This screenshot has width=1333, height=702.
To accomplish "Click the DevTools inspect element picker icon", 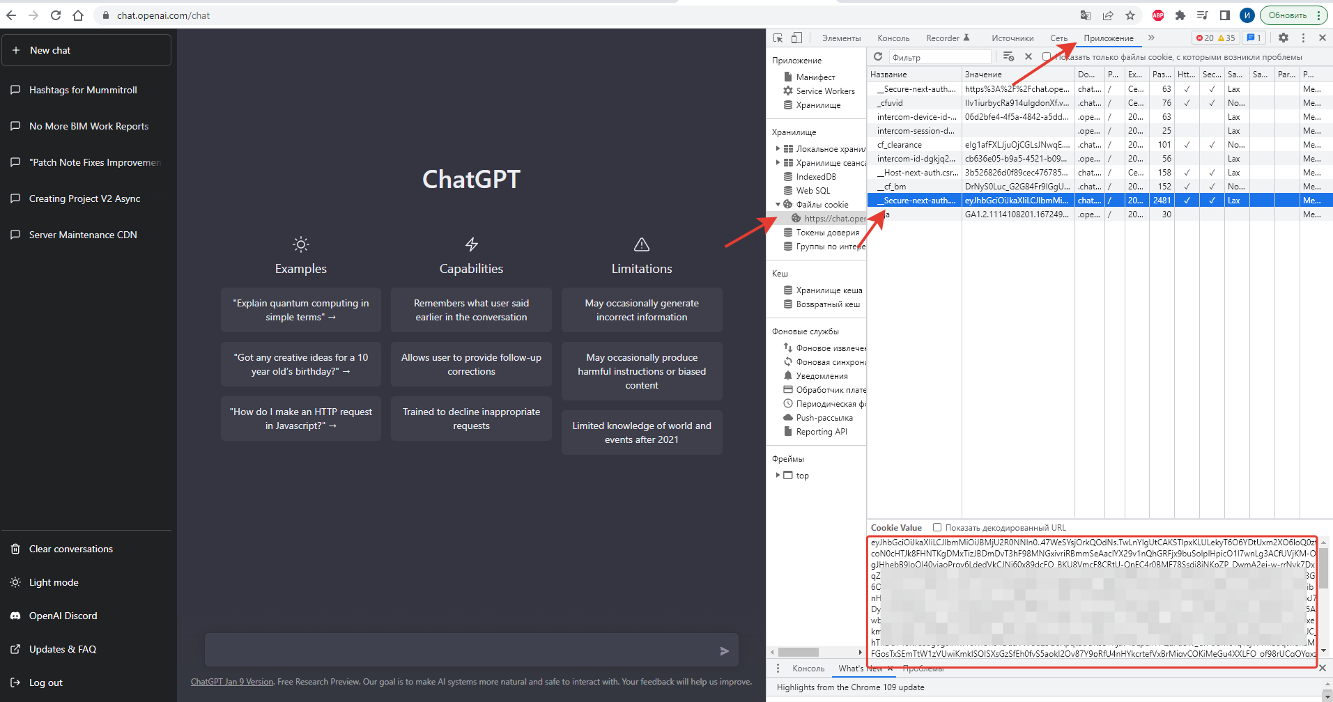I will [778, 38].
